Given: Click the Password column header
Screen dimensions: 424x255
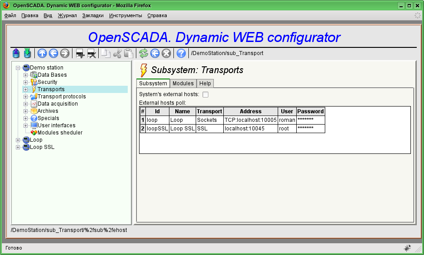Looking at the screenshot, I should point(310,111).
